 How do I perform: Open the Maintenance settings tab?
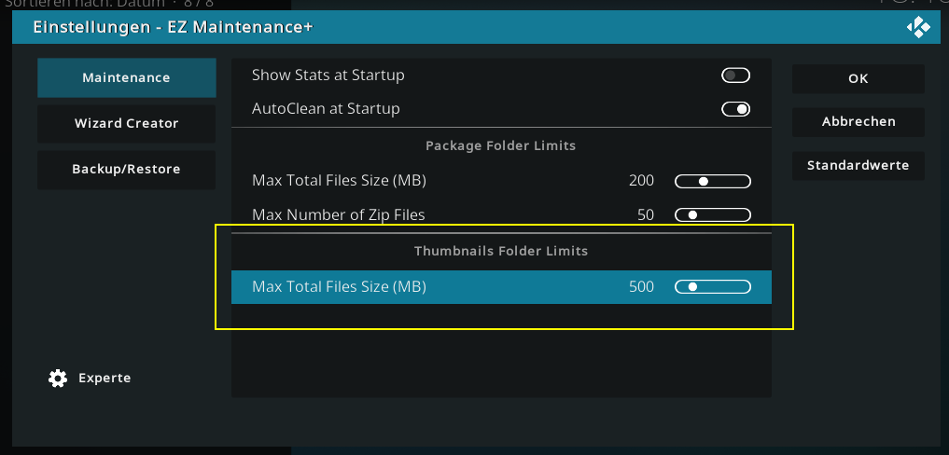click(127, 78)
